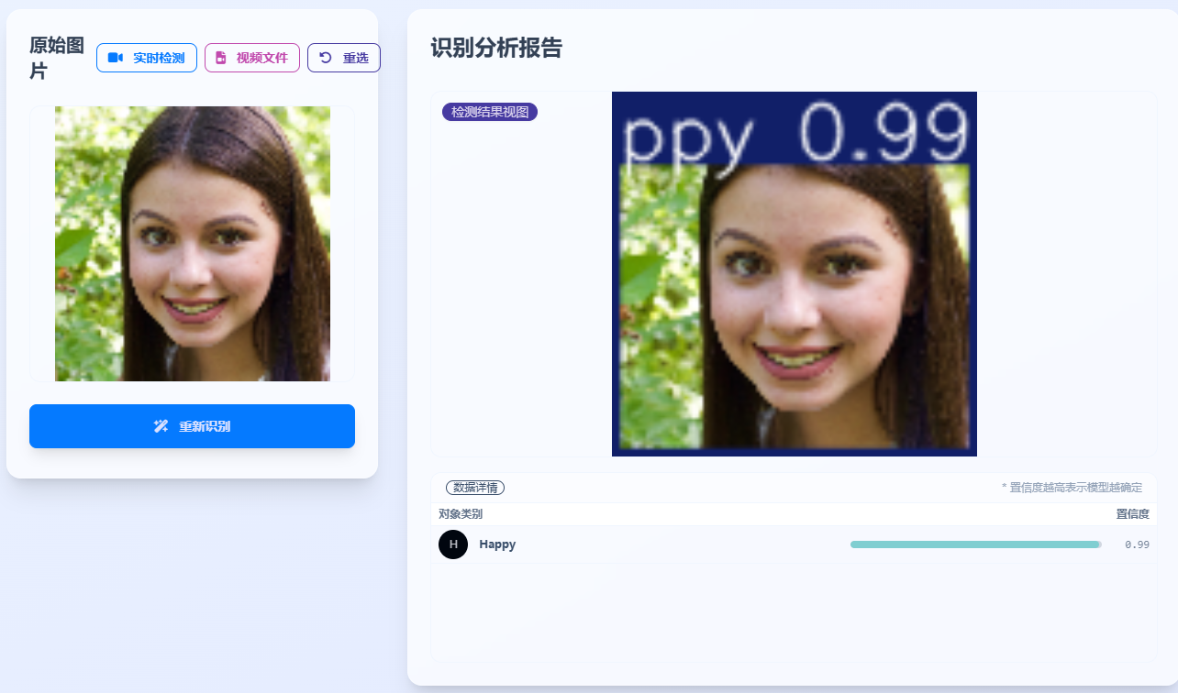
Task: Click the 实时检测 real-time detection button
Action: 147,58
